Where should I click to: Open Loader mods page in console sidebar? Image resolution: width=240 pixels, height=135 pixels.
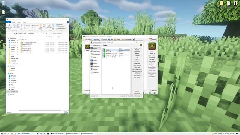coord(95,51)
